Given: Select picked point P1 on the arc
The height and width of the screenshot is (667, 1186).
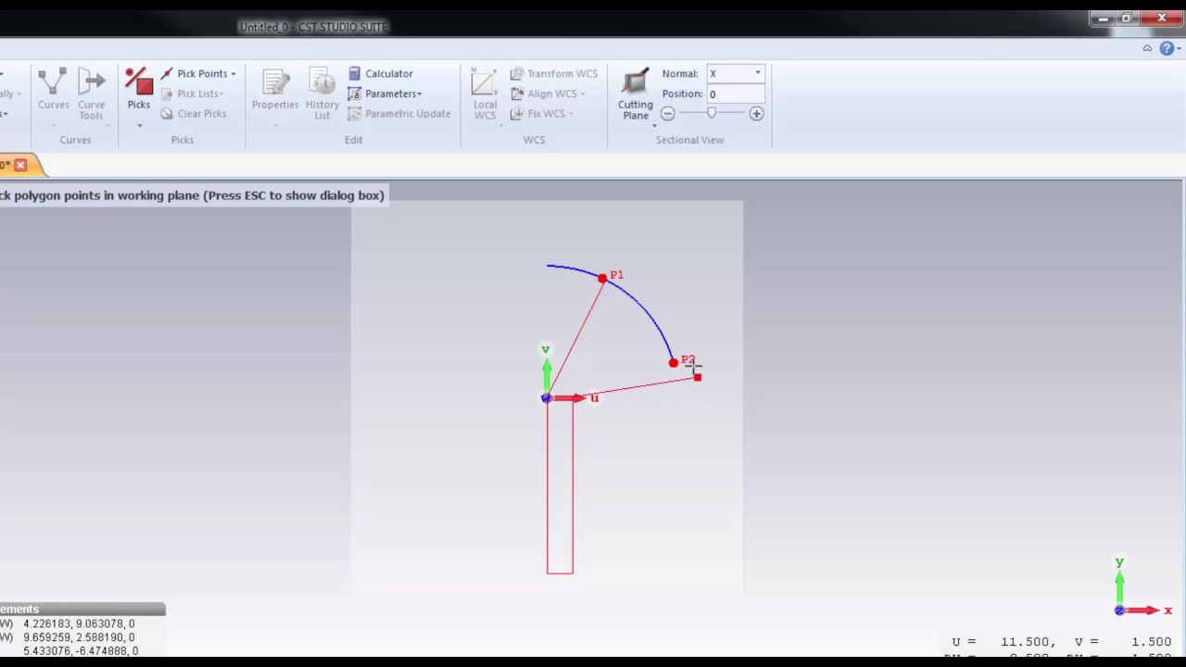Looking at the screenshot, I should (602, 278).
